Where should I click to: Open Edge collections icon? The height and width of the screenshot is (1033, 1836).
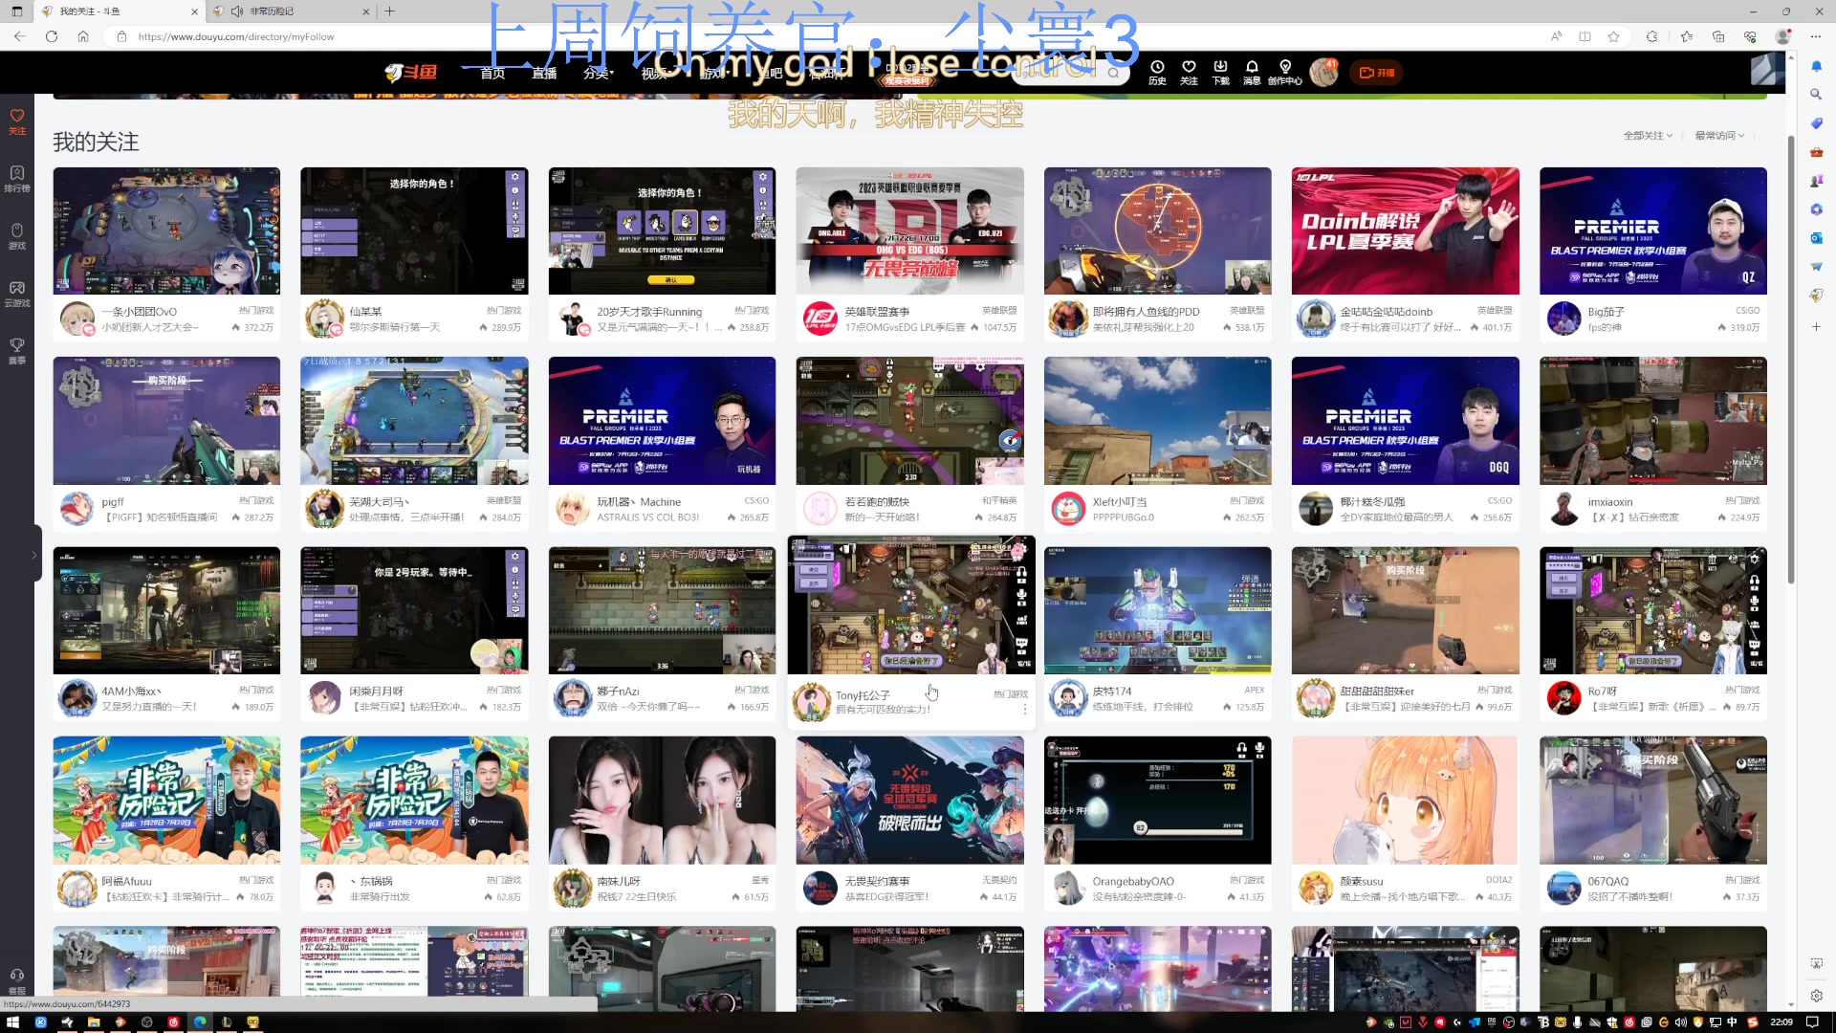coord(1718,36)
